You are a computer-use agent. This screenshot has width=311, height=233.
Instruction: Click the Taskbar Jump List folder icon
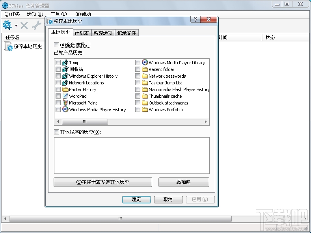pos(145,83)
